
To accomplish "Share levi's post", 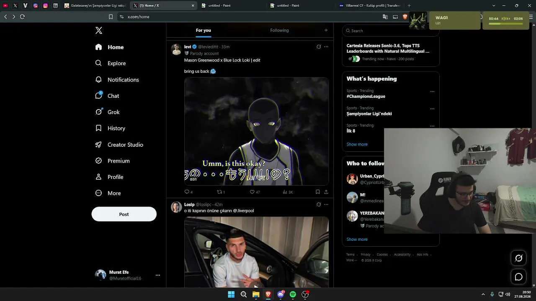I will 326,192.
